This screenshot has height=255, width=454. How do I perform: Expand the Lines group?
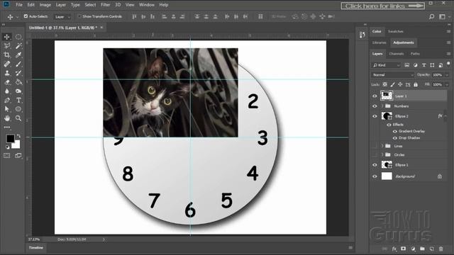click(382, 146)
